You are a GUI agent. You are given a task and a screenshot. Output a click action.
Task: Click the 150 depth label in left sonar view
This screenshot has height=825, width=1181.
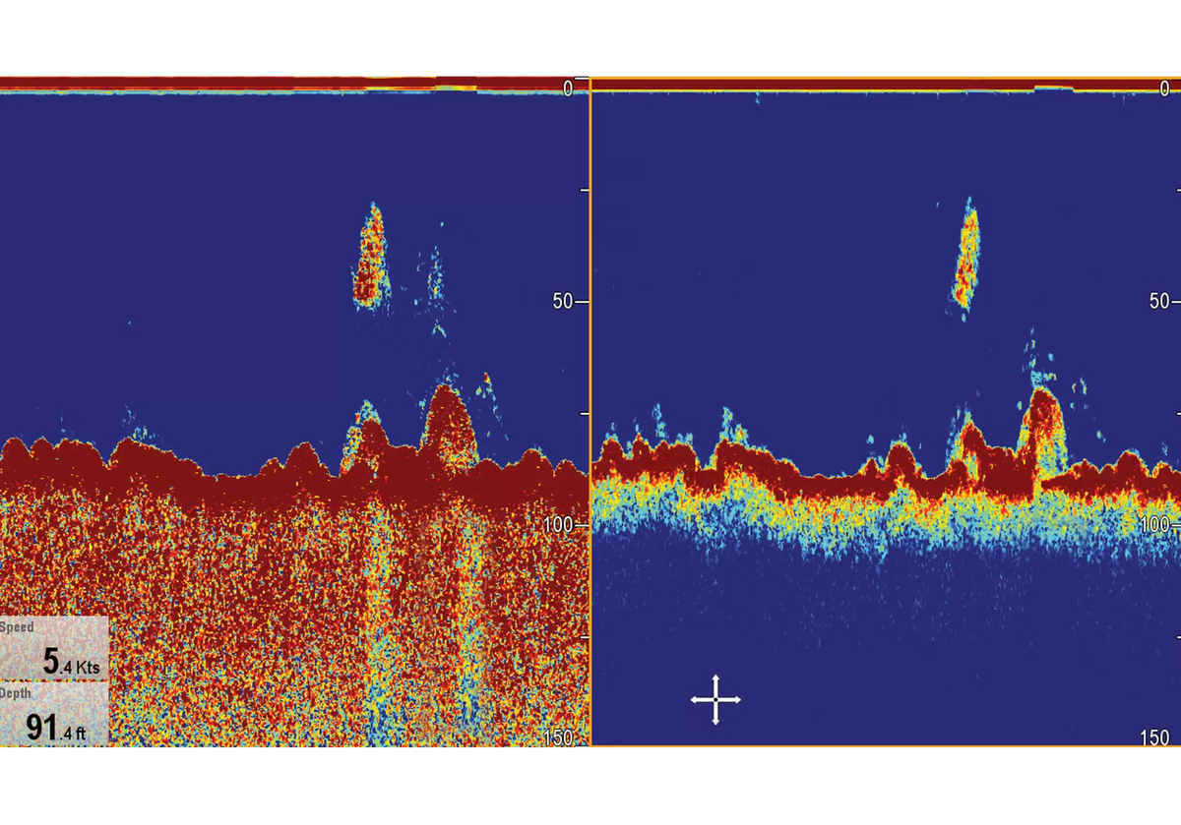(x=560, y=738)
